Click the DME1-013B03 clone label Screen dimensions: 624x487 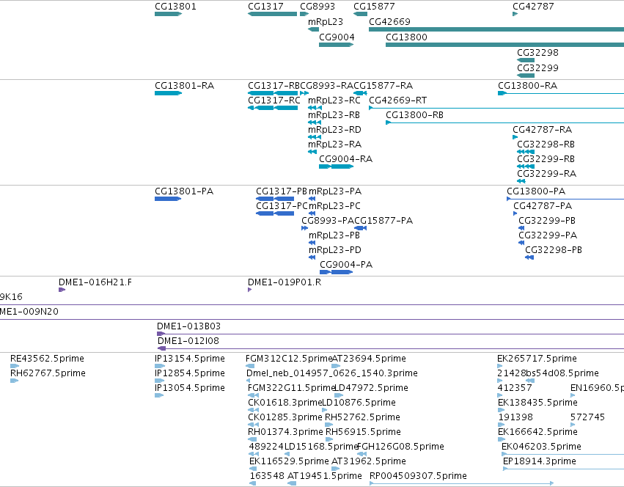188,326
